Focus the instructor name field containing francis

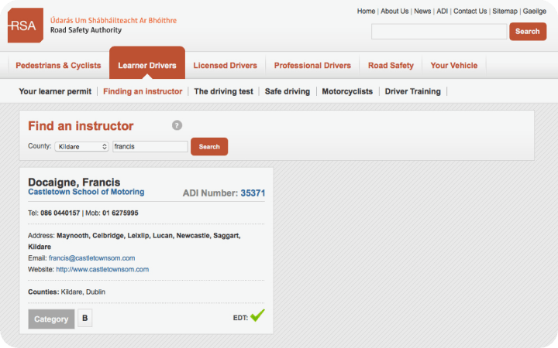click(x=150, y=146)
